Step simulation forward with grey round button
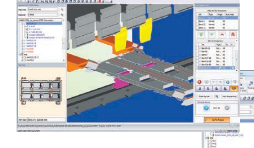 pos(227,108)
